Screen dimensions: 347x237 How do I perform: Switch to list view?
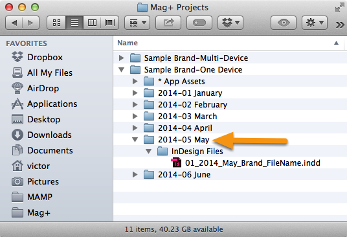pos(74,23)
